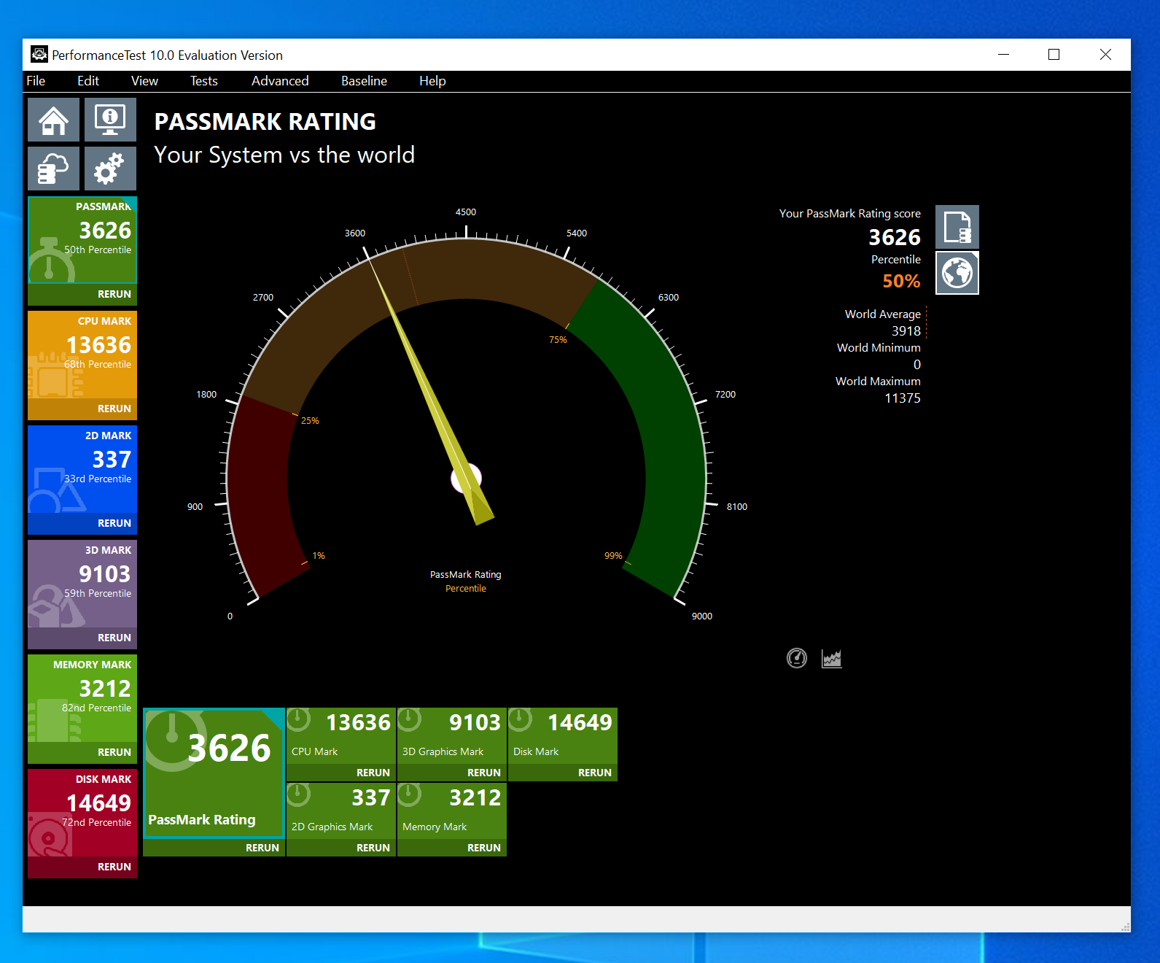Click the stopwatch icon on the Disk Mark tile

(521, 719)
